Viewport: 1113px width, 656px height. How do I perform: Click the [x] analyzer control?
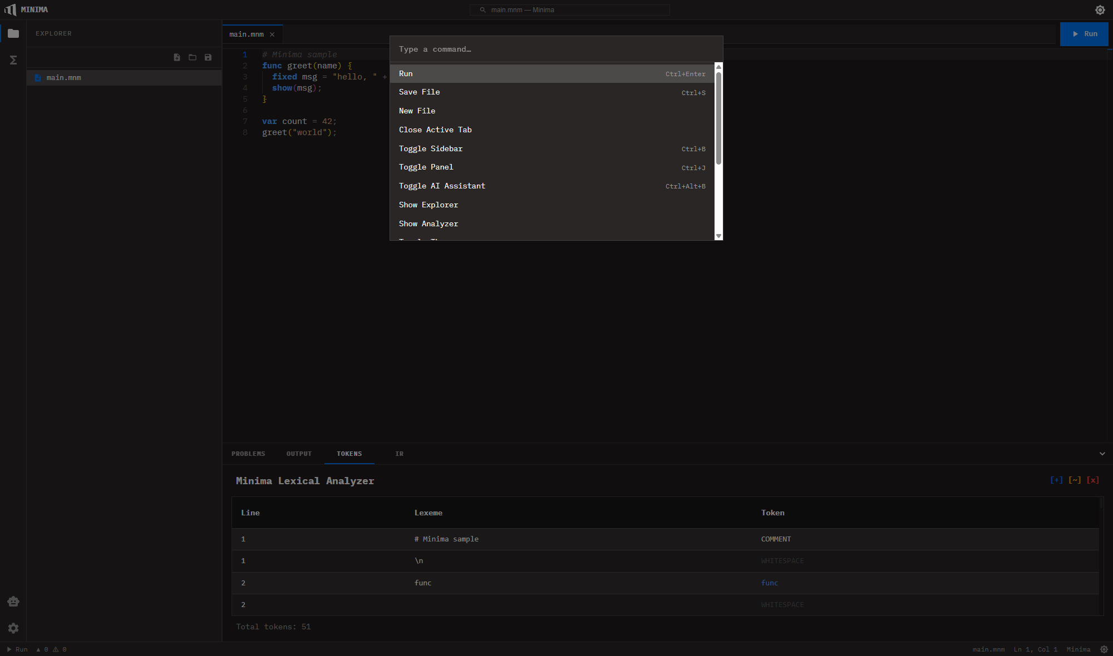click(x=1093, y=480)
